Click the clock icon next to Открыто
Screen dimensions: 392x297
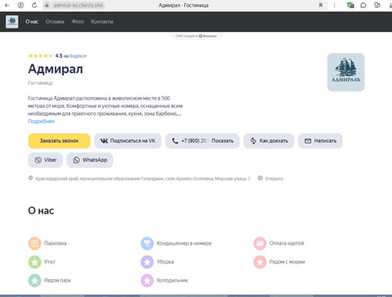pos(261,178)
